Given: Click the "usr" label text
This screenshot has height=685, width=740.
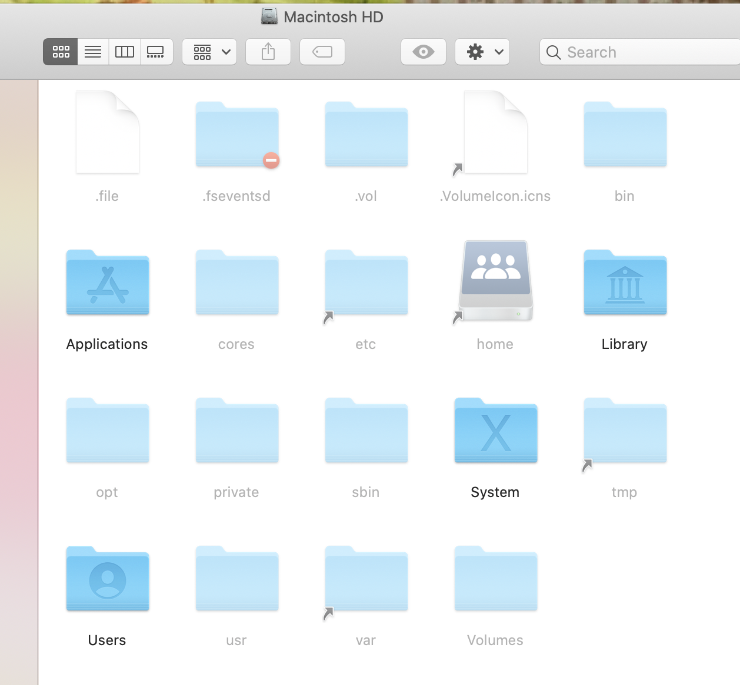Looking at the screenshot, I should click(x=236, y=640).
